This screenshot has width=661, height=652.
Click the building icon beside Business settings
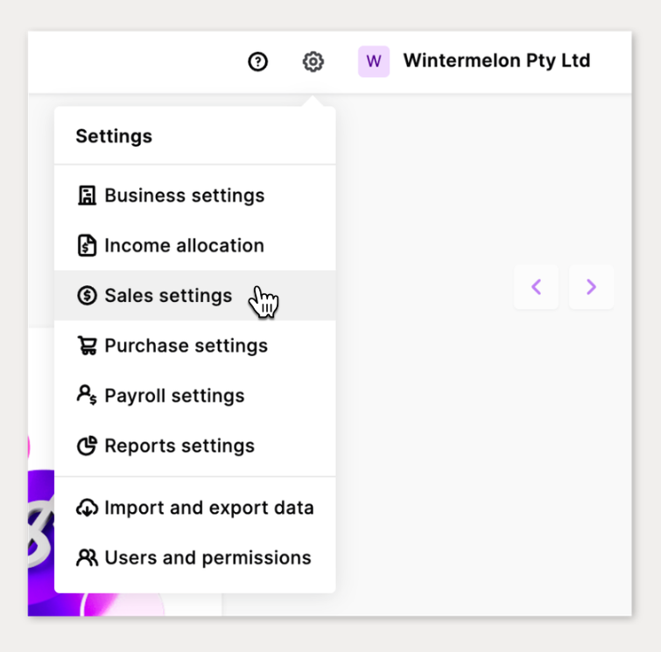87,195
